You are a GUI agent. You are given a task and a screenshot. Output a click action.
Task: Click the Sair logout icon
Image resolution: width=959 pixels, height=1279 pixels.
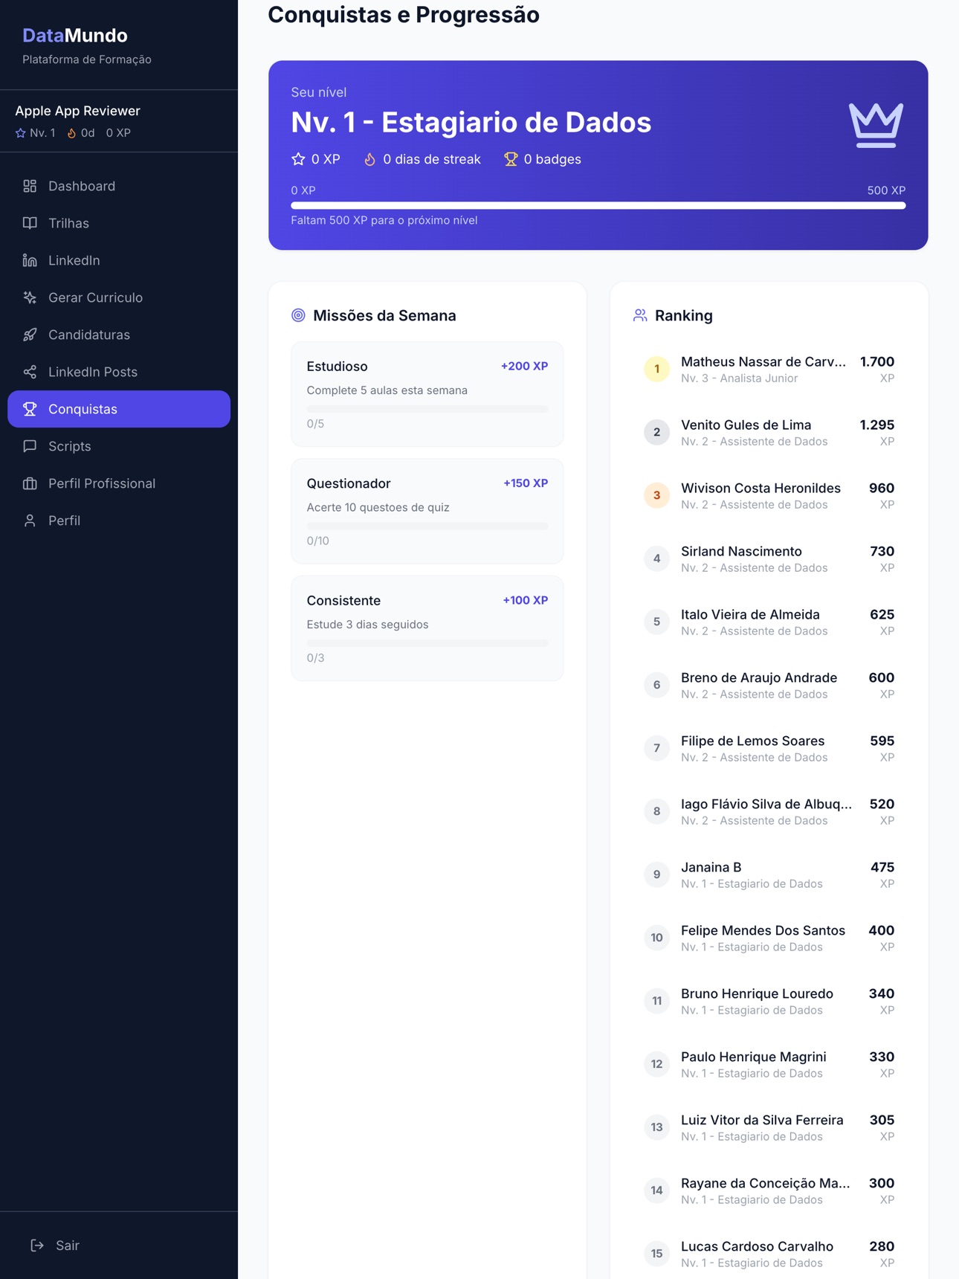coord(37,1246)
